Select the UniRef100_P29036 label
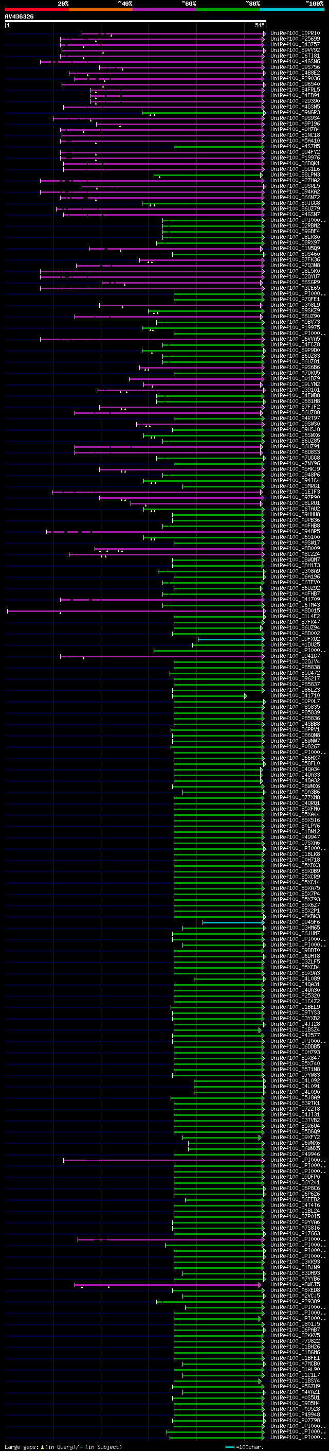329x1451 pixels. 295,78
